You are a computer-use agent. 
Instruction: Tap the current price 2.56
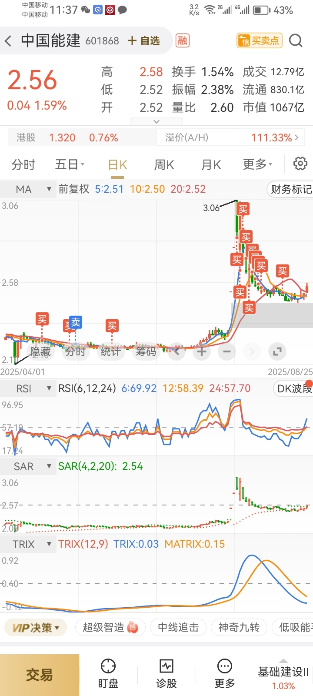pyautogui.click(x=33, y=80)
